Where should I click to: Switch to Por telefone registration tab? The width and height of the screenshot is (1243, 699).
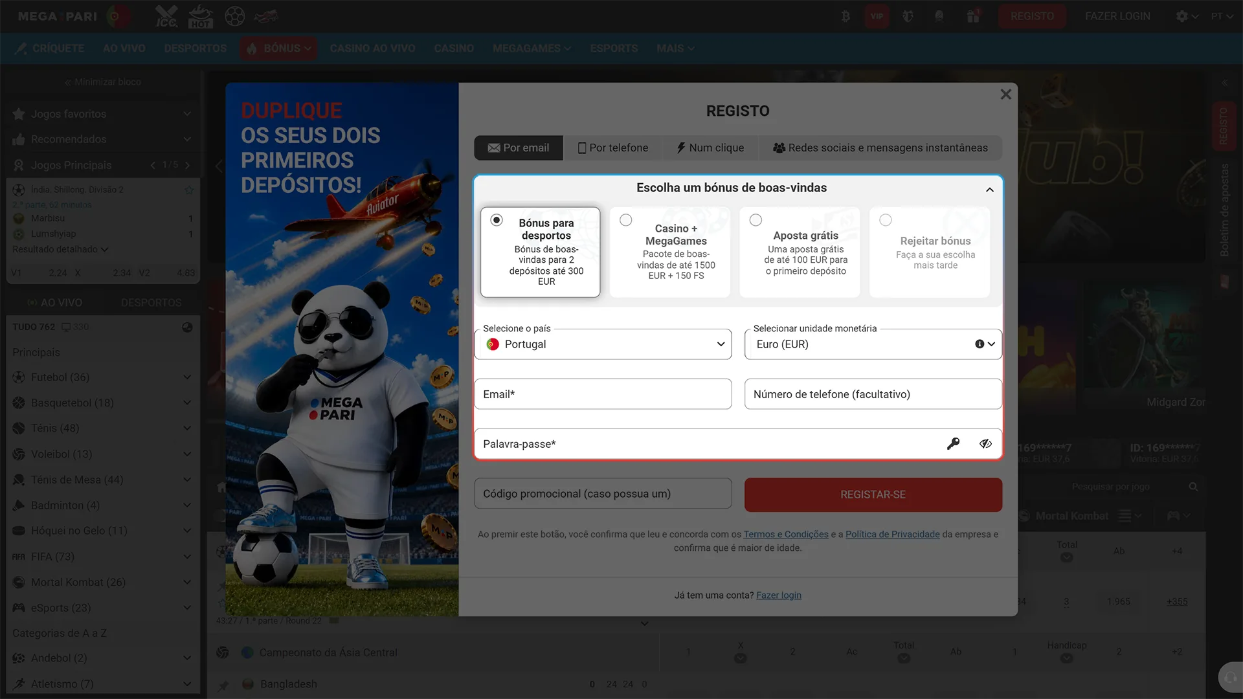(612, 148)
